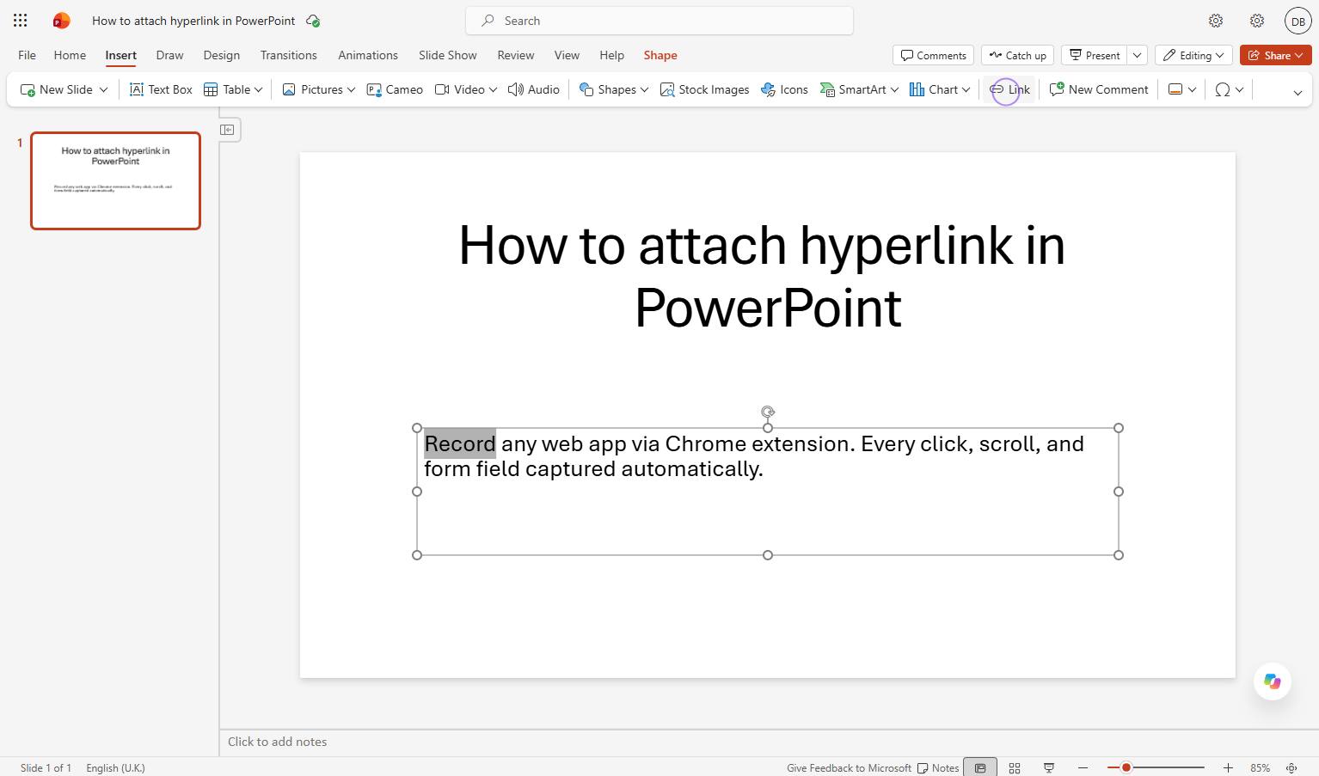Open the Shape tab
The height and width of the screenshot is (776, 1319).
click(660, 55)
